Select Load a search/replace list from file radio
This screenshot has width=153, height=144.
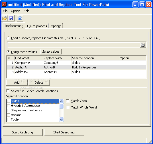pos(8,38)
